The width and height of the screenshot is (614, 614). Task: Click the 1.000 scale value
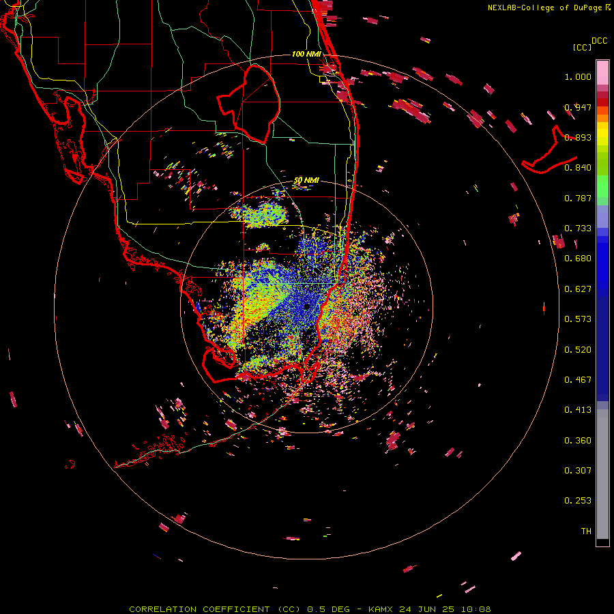pos(578,77)
